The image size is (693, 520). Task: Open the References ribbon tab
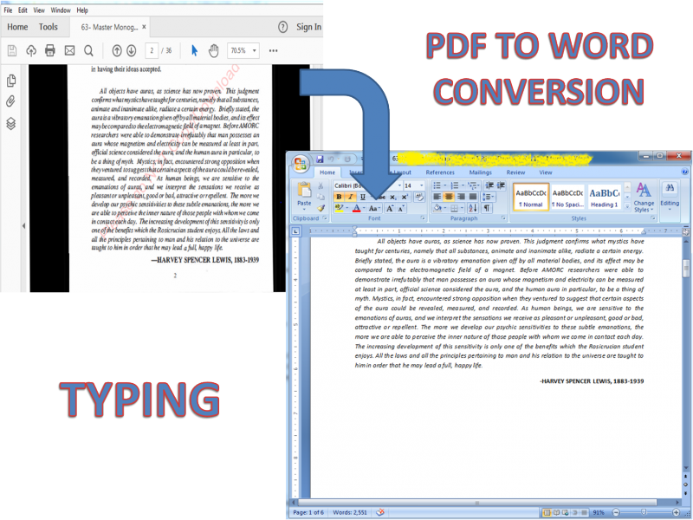click(x=440, y=172)
